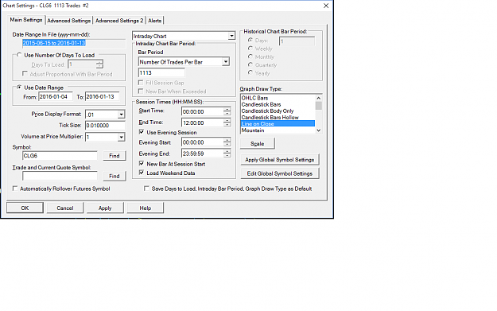This screenshot has height=311, width=497.
Task: Switch to the Main Settings tab
Action: pyautogui.click(x=26, y=20)
